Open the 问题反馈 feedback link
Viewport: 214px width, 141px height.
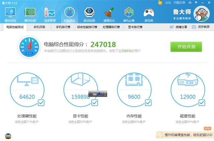179,3
